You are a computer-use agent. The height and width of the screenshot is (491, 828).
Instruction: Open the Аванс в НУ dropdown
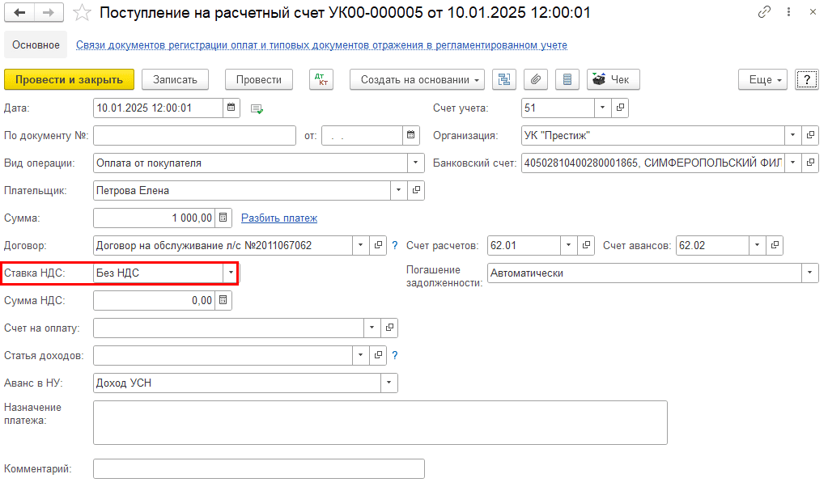pos(389,383)
